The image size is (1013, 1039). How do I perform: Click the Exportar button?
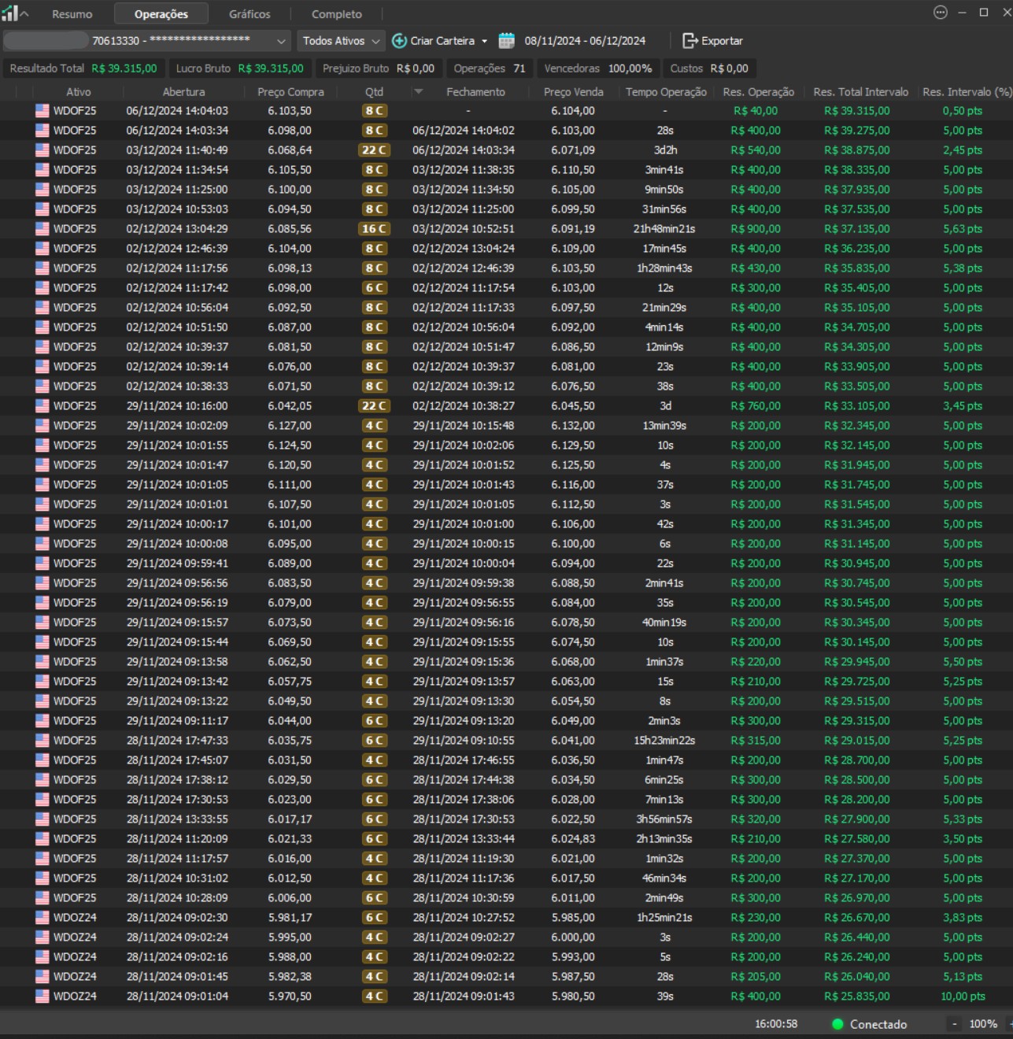coord(721,41)
